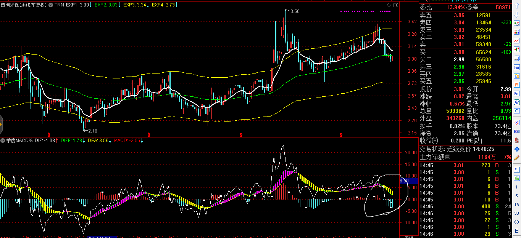521x238 pixels.
Task: Open the red wavy indicator line icon
Action: (x=517, y=122)
